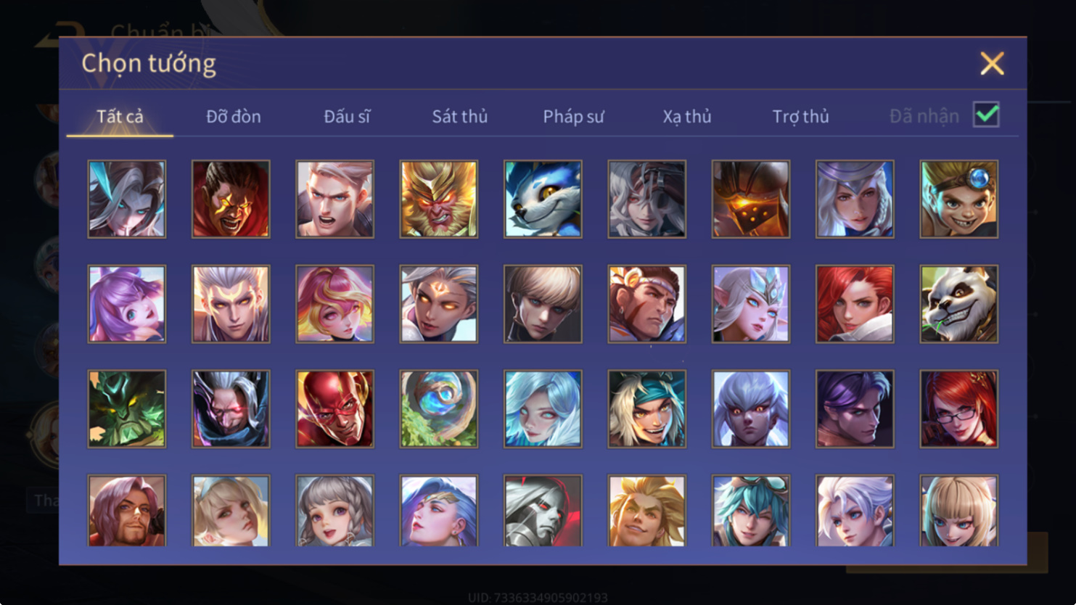Filter heroes by Xạ thủ tab
Viewport: 1076px width, 605px height.
tap(686, 116)
